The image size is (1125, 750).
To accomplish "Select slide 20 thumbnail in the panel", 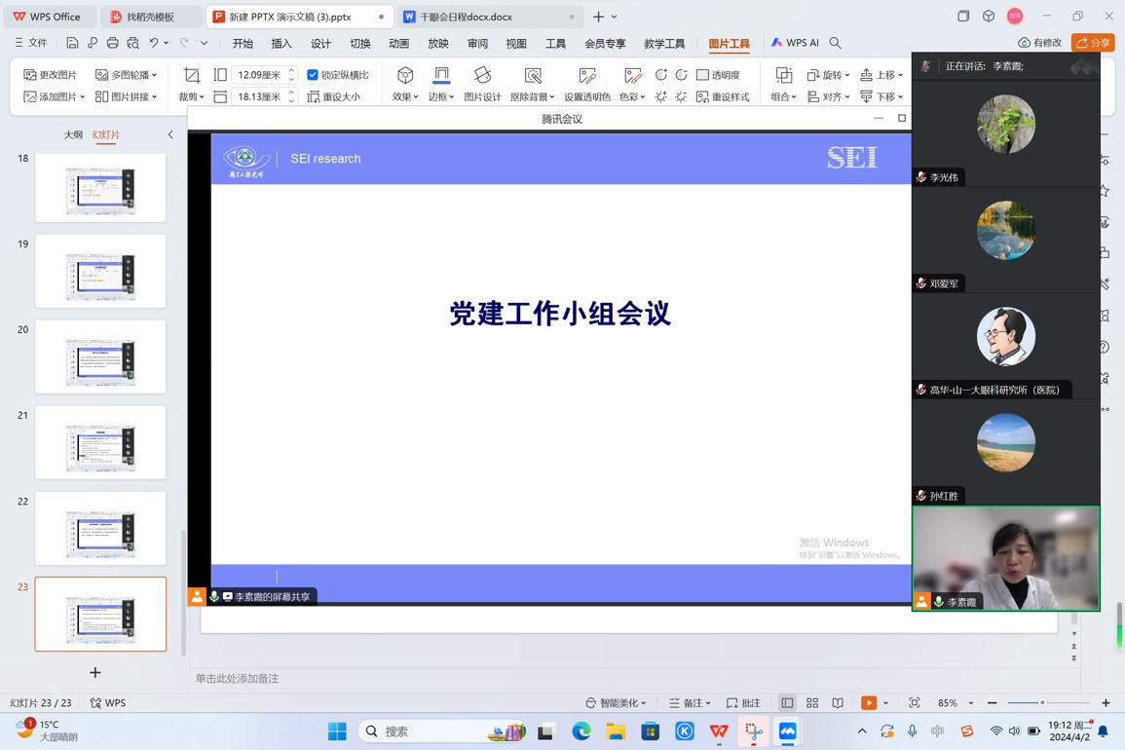I will 100,358.
